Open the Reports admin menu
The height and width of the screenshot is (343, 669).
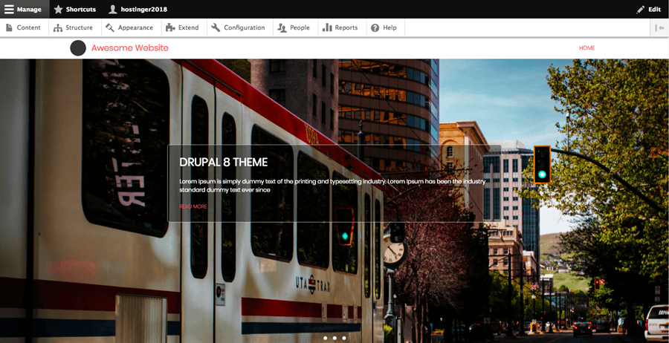coord(340,27)
